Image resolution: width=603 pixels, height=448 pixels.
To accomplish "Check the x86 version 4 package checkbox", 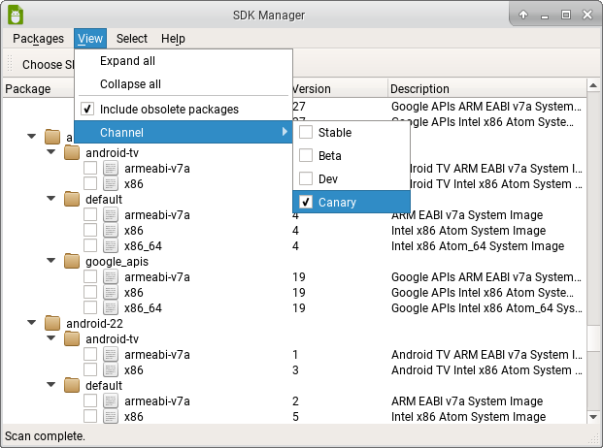I will (x=90, y=231).
